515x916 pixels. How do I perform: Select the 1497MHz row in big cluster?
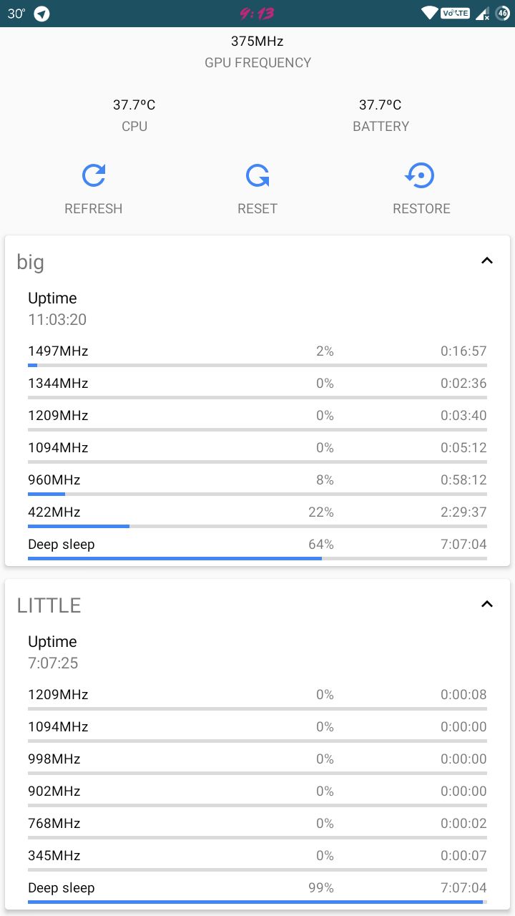tap(257, 354)
